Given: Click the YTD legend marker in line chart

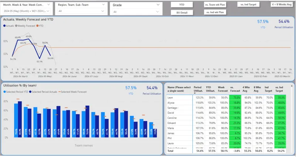Looking at the screenshot, I should 37,26.
